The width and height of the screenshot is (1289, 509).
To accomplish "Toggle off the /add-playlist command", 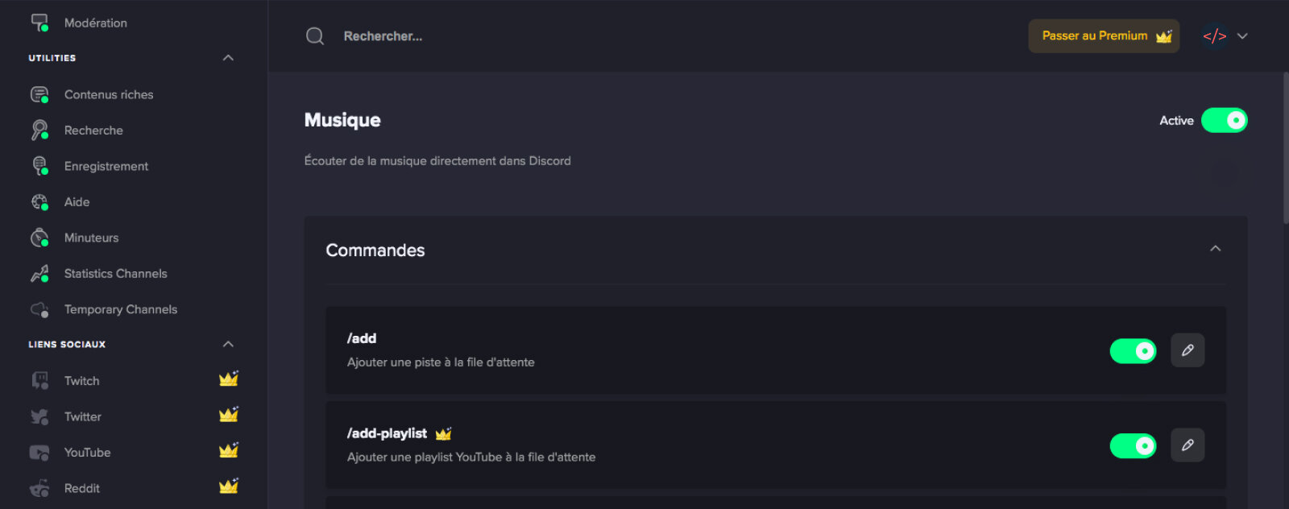I will click(1133, 446).
